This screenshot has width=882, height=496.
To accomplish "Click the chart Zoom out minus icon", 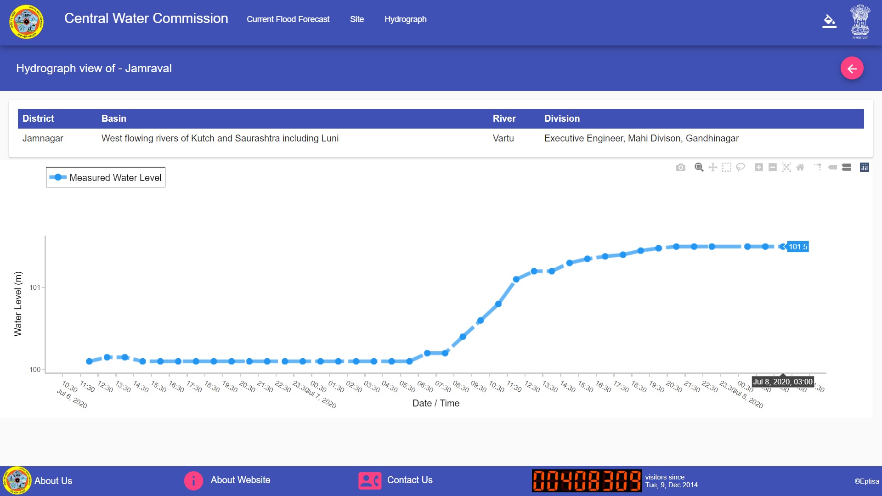I will pyautogui.click(x=772, y=168).
